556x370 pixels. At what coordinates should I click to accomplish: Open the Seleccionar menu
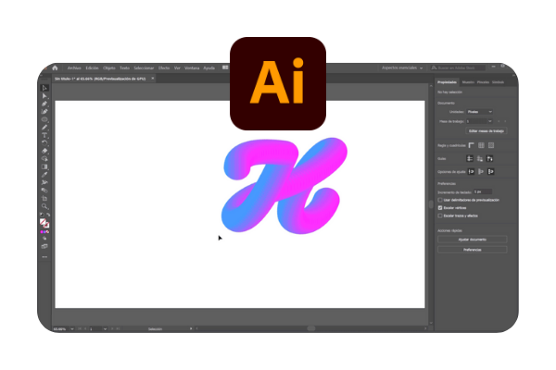coord(144,68)
